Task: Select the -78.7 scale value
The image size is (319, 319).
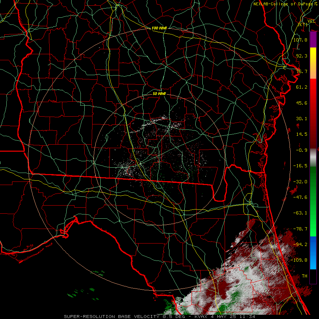Action: point(300,229)
